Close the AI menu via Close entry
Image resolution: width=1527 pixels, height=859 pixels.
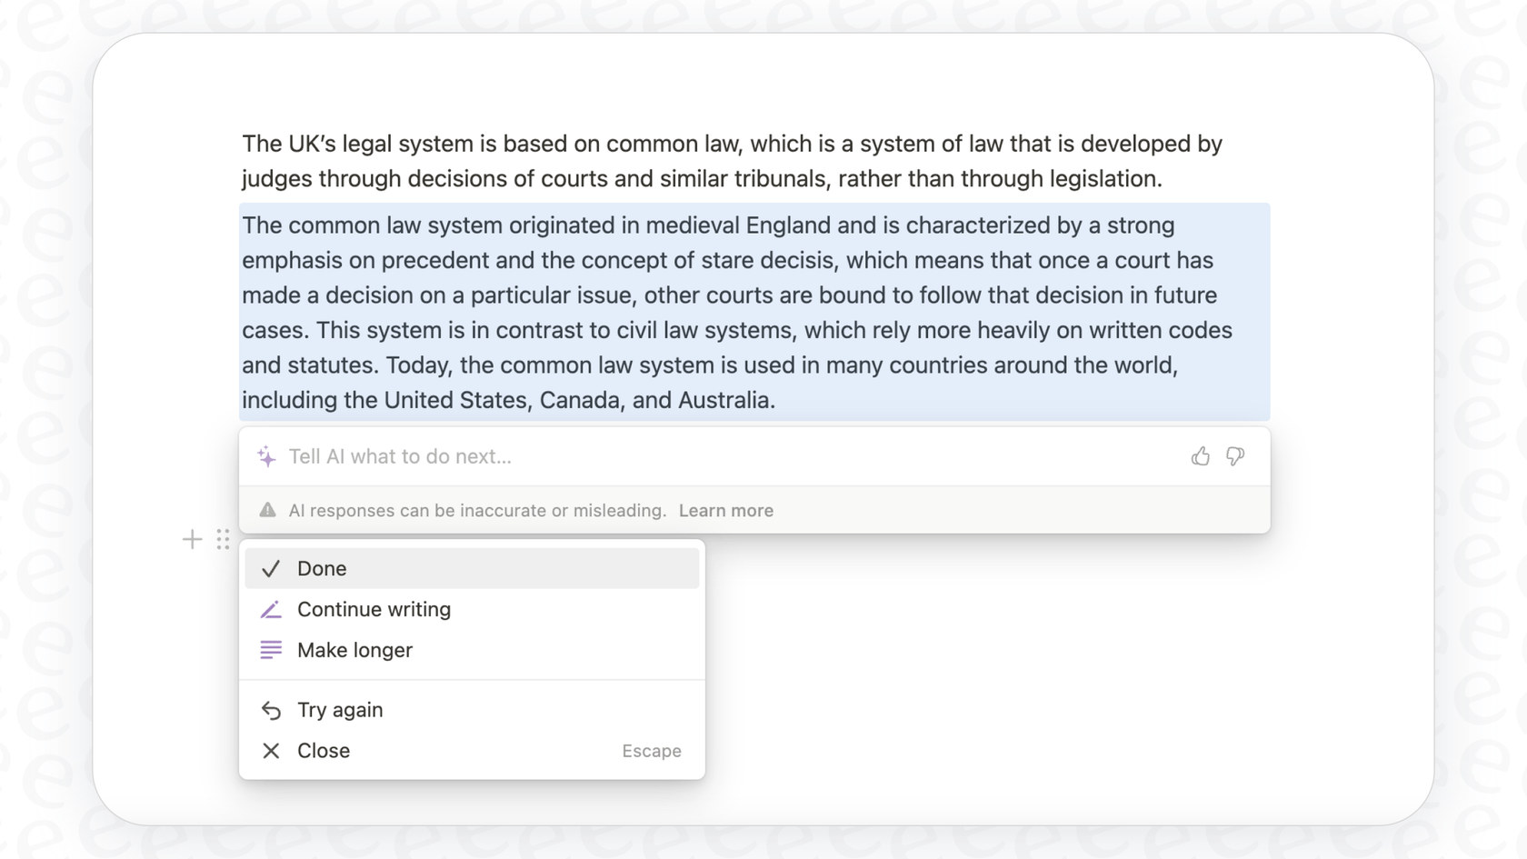click(x=322, y=751)
